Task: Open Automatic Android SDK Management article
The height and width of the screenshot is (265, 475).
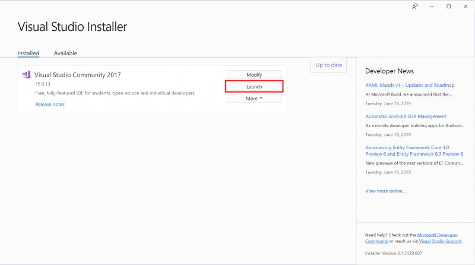Action: [x=406, y=116]
